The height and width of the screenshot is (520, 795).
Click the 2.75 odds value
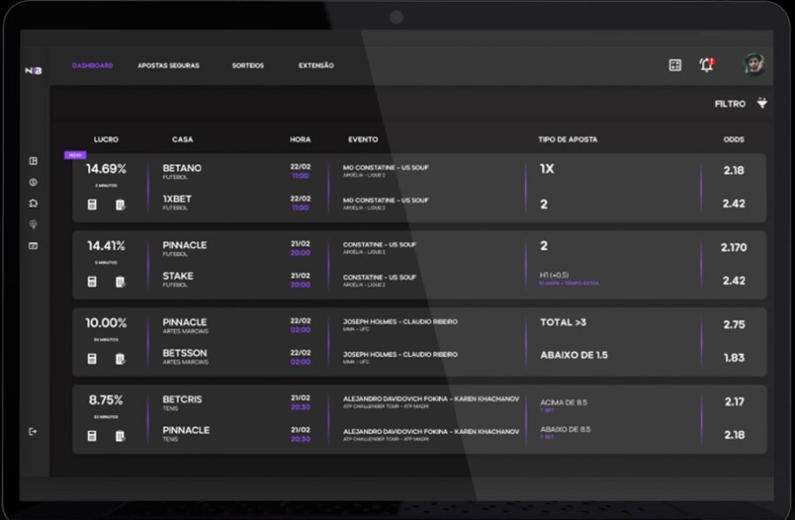click(x=734, y=324)
